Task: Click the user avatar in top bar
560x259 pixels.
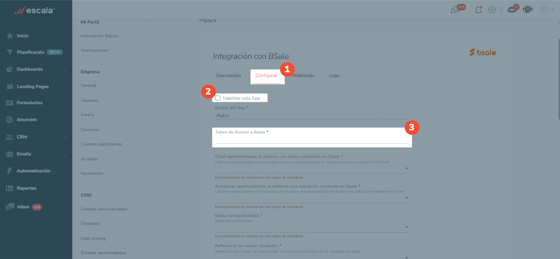Action: tap(544, 10)
